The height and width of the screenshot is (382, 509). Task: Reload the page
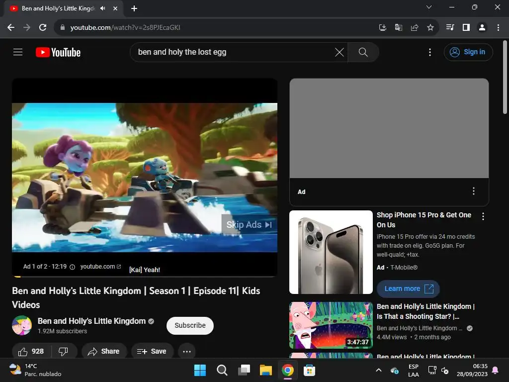(43, 28)
